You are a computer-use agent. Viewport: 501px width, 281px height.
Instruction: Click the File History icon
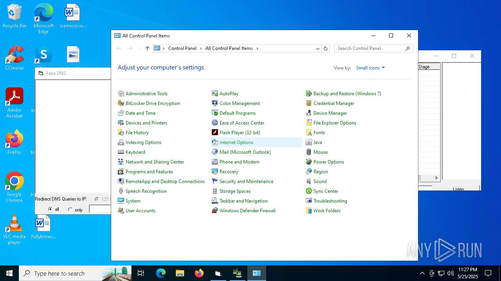121,133
